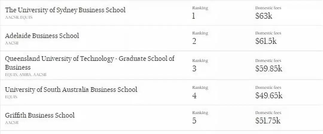Select the $51.75k domestic fees amount
The height and width of the screenshot is (134, 323).
point(268,121)
